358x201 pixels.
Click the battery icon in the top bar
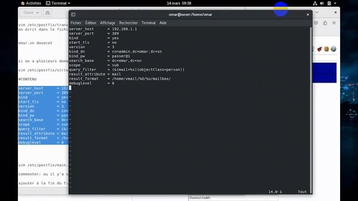329,3
